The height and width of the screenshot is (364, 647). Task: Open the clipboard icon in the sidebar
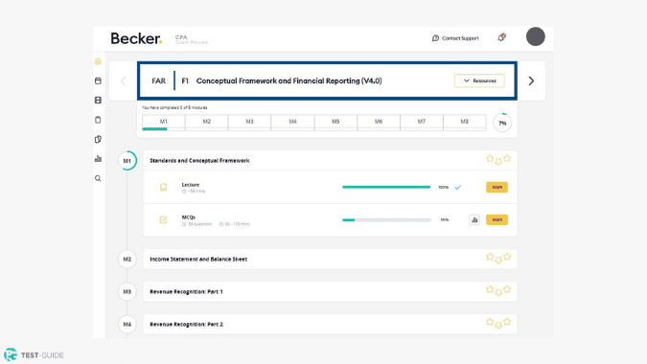(x=98, y=120)
